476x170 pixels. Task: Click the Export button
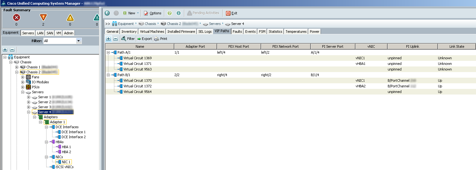144,39
